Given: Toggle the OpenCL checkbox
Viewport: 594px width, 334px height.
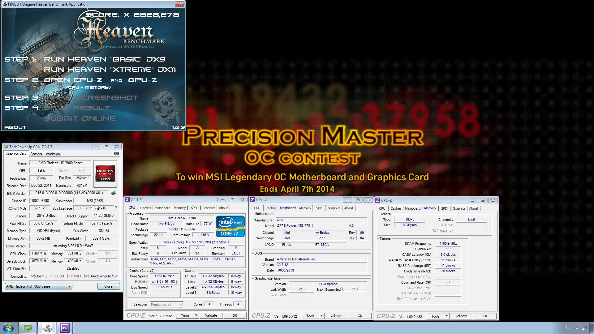Looking at the screenshot, I should click(x=32, y=276).
